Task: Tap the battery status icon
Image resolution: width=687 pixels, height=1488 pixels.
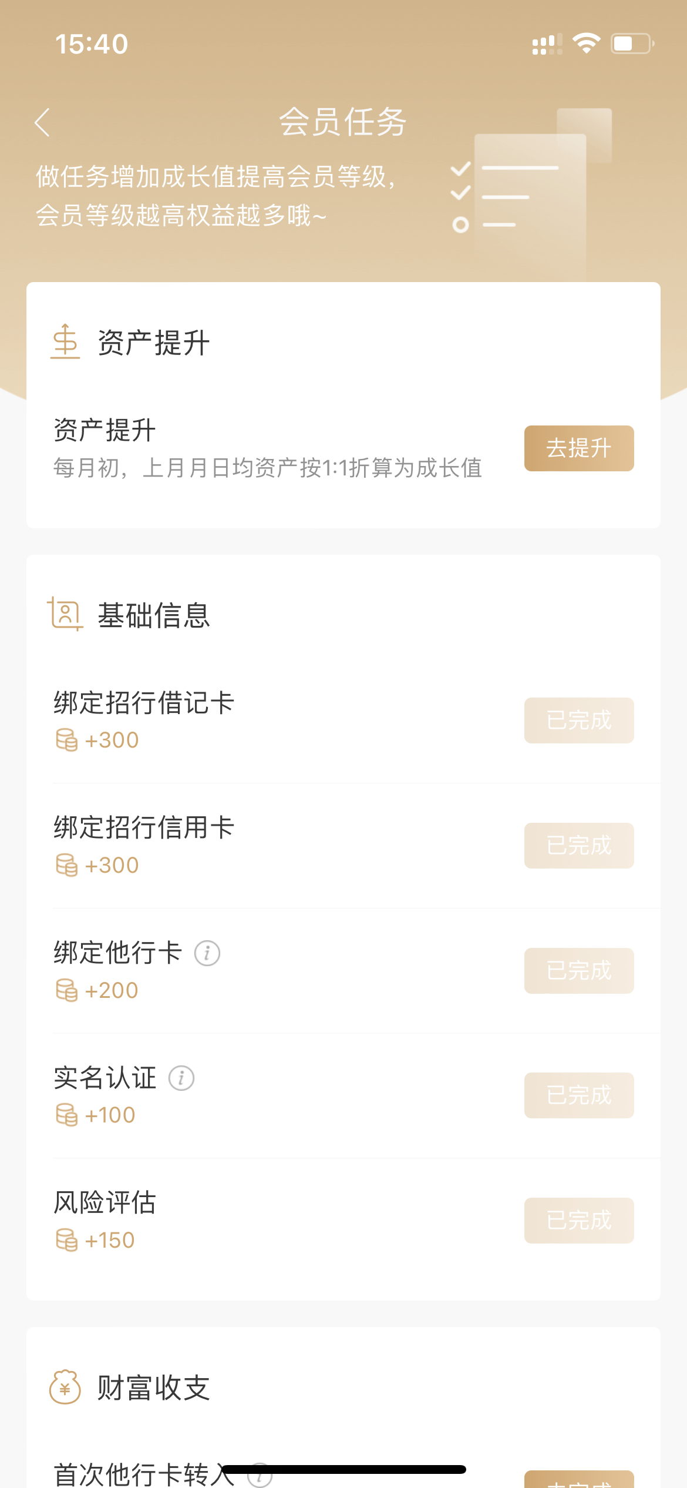Action: click(632, 43)
